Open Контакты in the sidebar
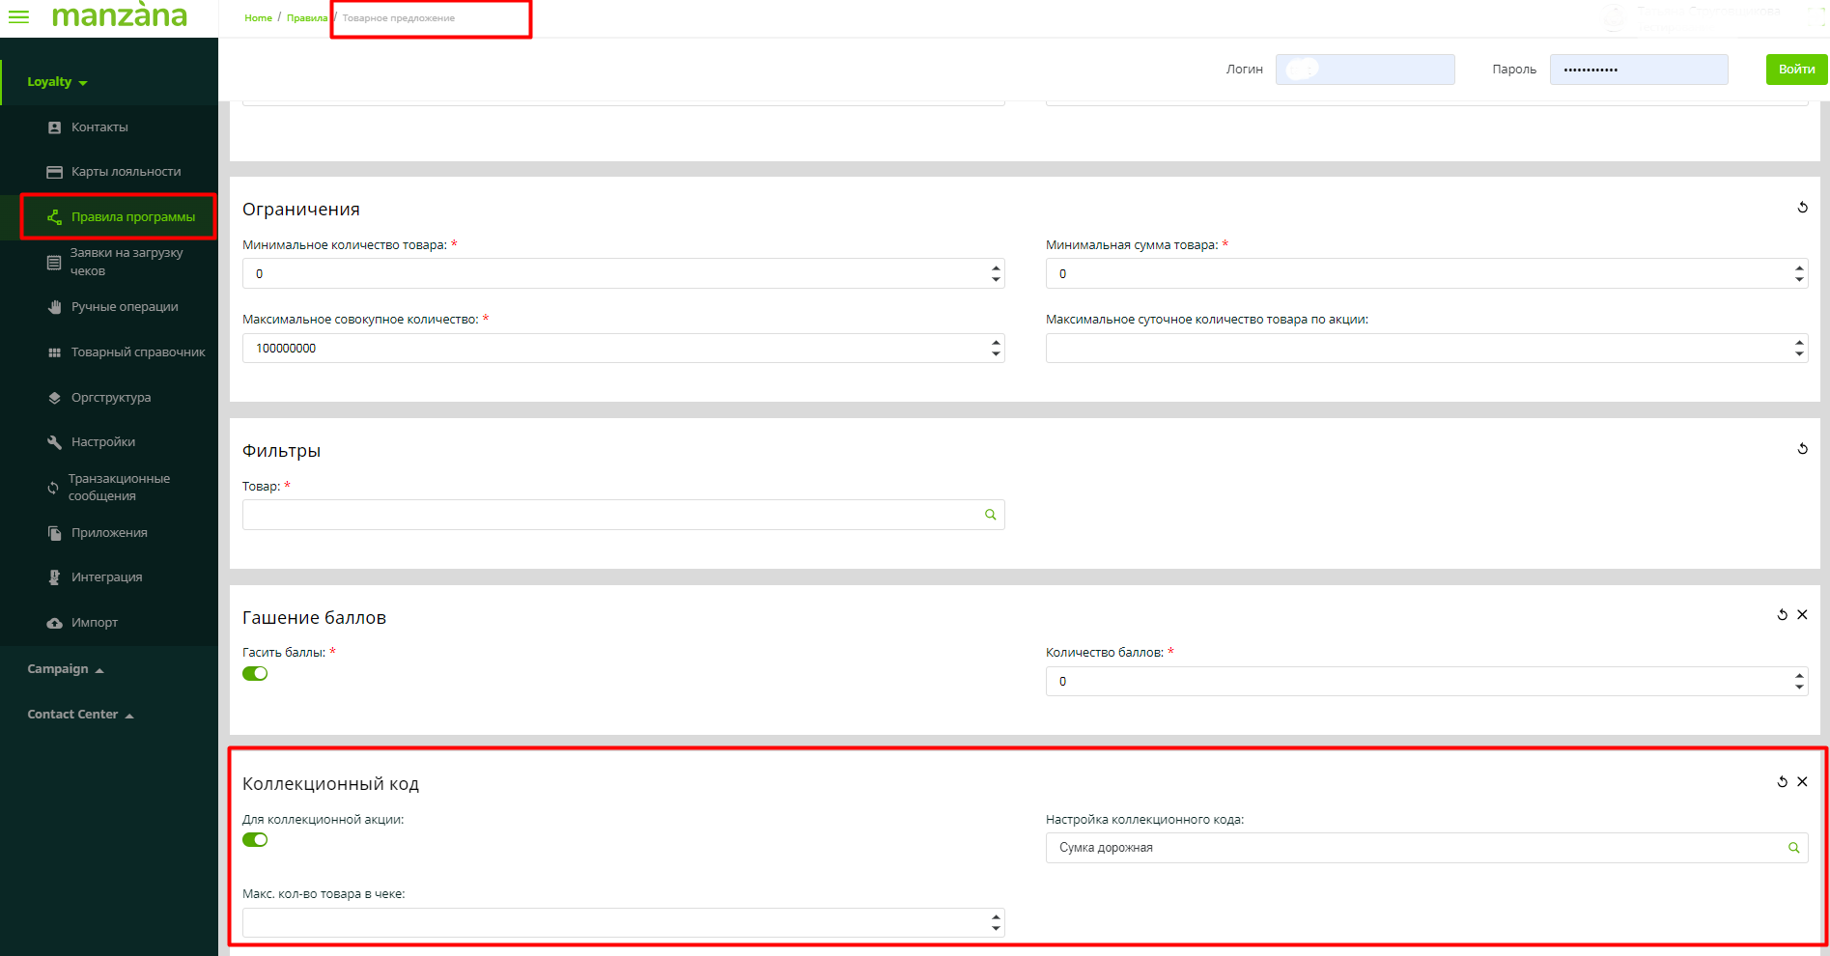The width and height of the screenshot is (1830, 956). (x=99, y=127)
